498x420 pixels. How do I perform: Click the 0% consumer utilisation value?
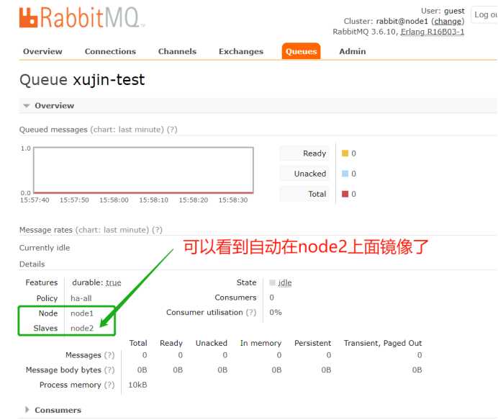(x=276, y=313)
